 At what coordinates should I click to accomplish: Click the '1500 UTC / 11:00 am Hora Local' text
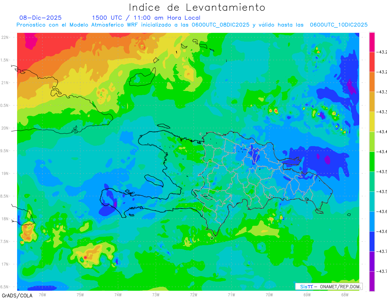[x=146, y=18]
